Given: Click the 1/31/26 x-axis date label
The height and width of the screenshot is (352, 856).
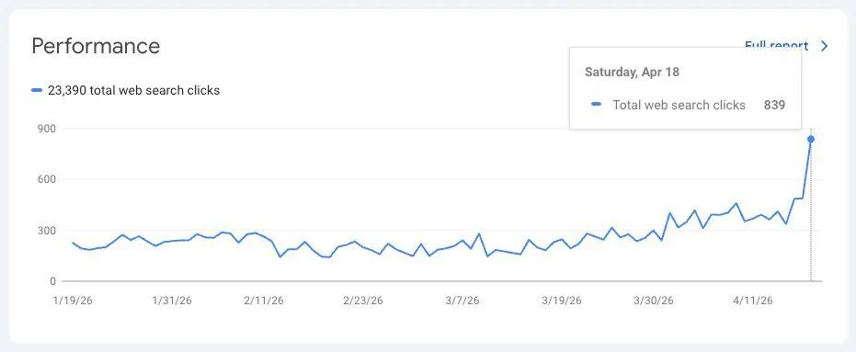Looking at the screenshot, I should click(172, 301).
